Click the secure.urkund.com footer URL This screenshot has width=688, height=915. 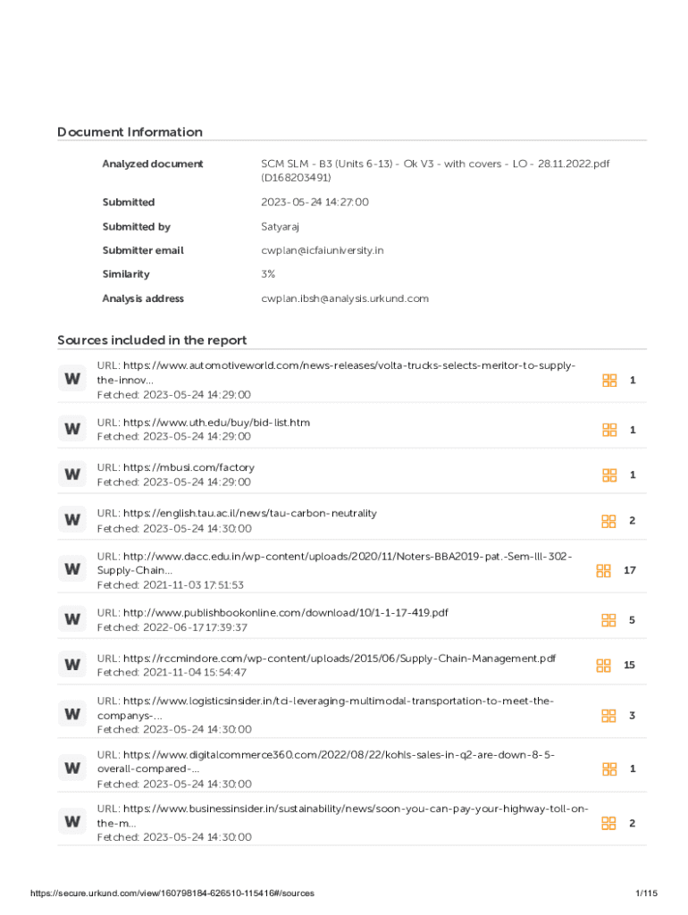tap(172, 893)
